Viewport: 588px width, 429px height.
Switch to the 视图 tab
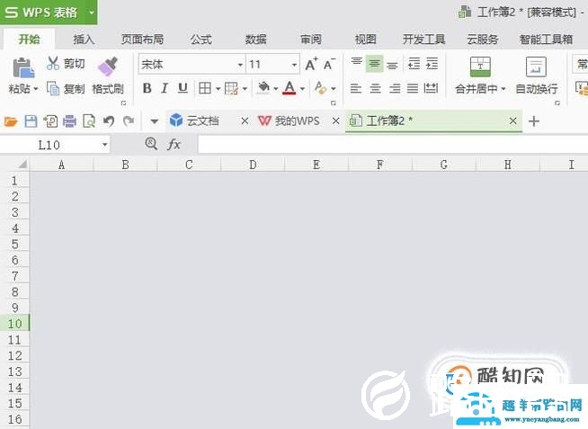click(x=366, y=40)
